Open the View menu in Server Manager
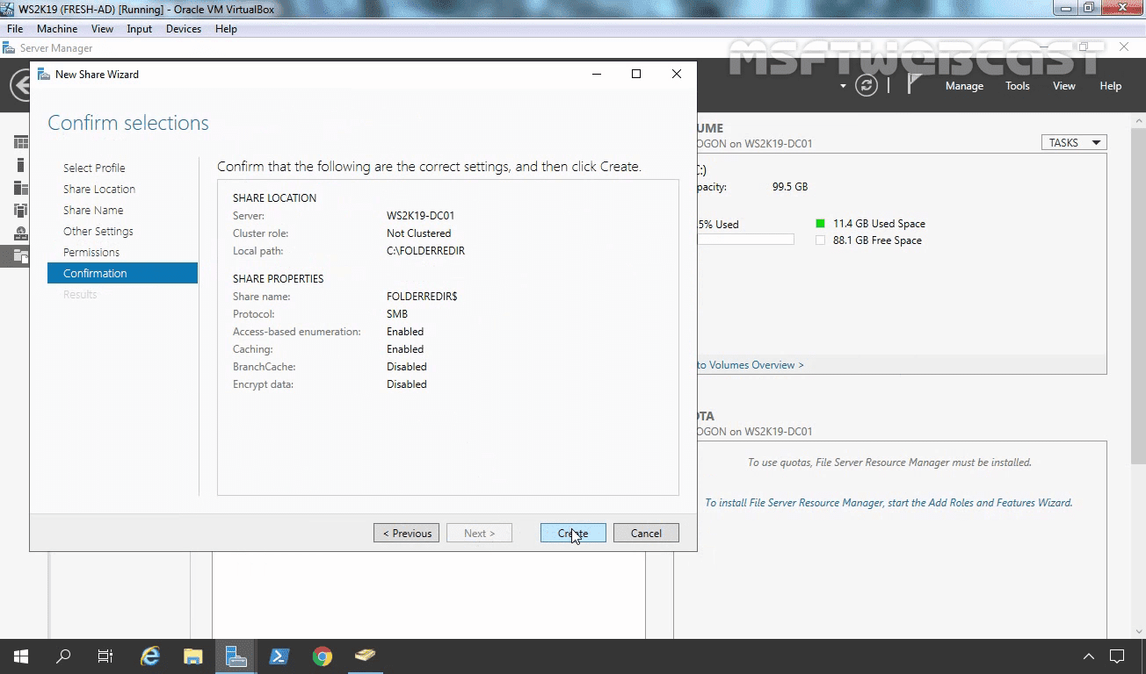This screenshot has height=674, width=1146. click(x=1064, y=86)
